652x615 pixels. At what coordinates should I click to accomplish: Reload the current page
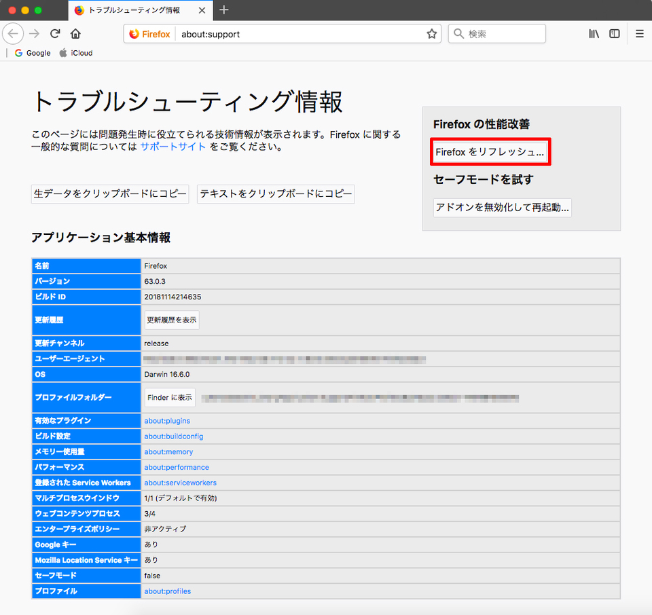click(x=54, y=33)
